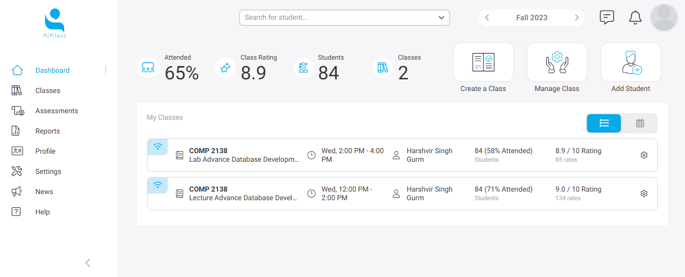Expand the student search dropdown arrow
Viewport: 685px width, 277px height.
click(442, 18)
